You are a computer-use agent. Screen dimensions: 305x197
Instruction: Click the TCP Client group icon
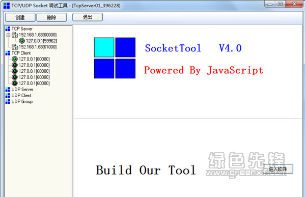[x=8, y=53]
